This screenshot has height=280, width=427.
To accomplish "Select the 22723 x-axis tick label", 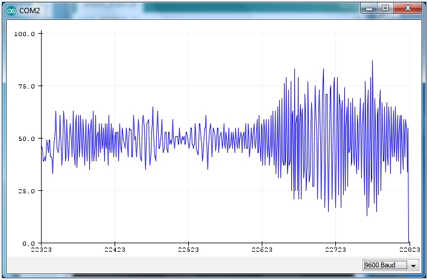I will tap(335, 249).
